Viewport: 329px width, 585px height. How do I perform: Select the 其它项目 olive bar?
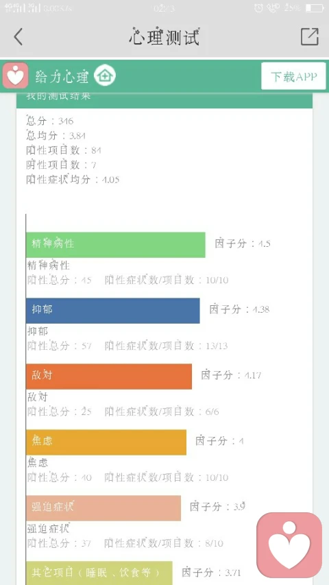tap(99, 573)
